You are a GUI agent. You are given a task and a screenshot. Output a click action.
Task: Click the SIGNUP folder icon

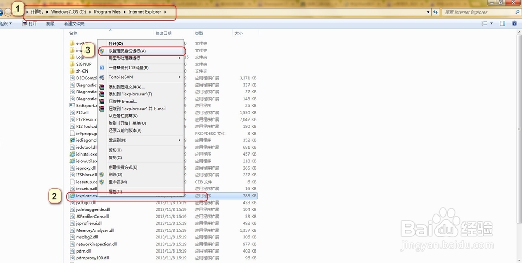tap(72, 64)
